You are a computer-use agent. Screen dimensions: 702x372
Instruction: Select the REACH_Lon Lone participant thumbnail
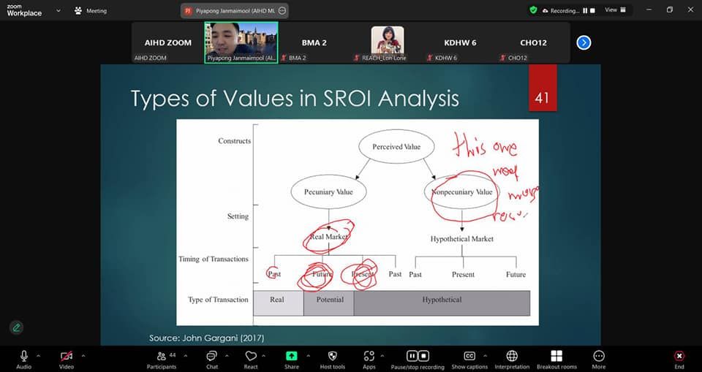coord(388,42)
